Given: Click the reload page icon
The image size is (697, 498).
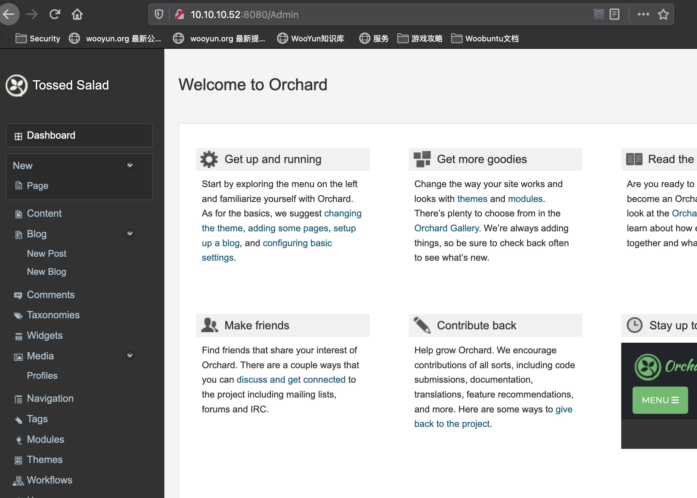Looking at the screenshot, I should [55, 15].
